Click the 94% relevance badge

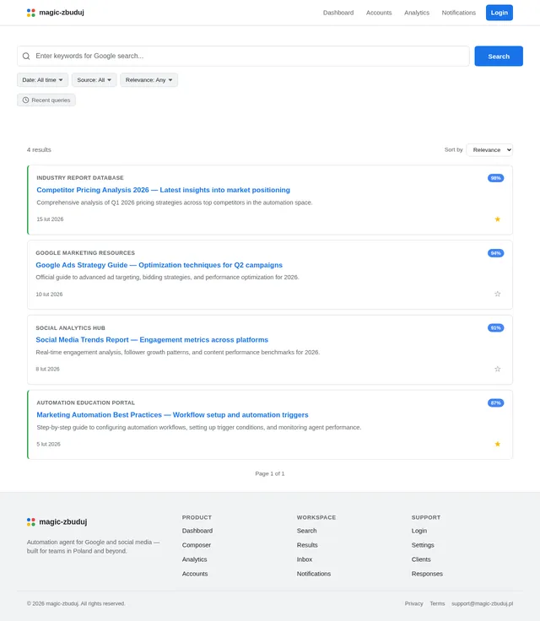pyautogui.click(x=495, y=253)
